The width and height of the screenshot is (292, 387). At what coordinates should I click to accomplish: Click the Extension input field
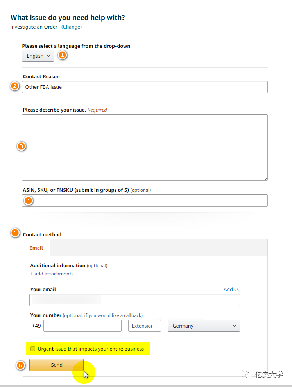click(144, 326)
